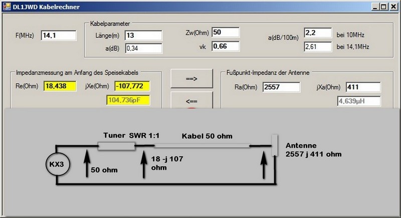Click the a(dB/100m) field showing 2.2
The width and height of the screenshot is (401, 218).
coord(318,33)
